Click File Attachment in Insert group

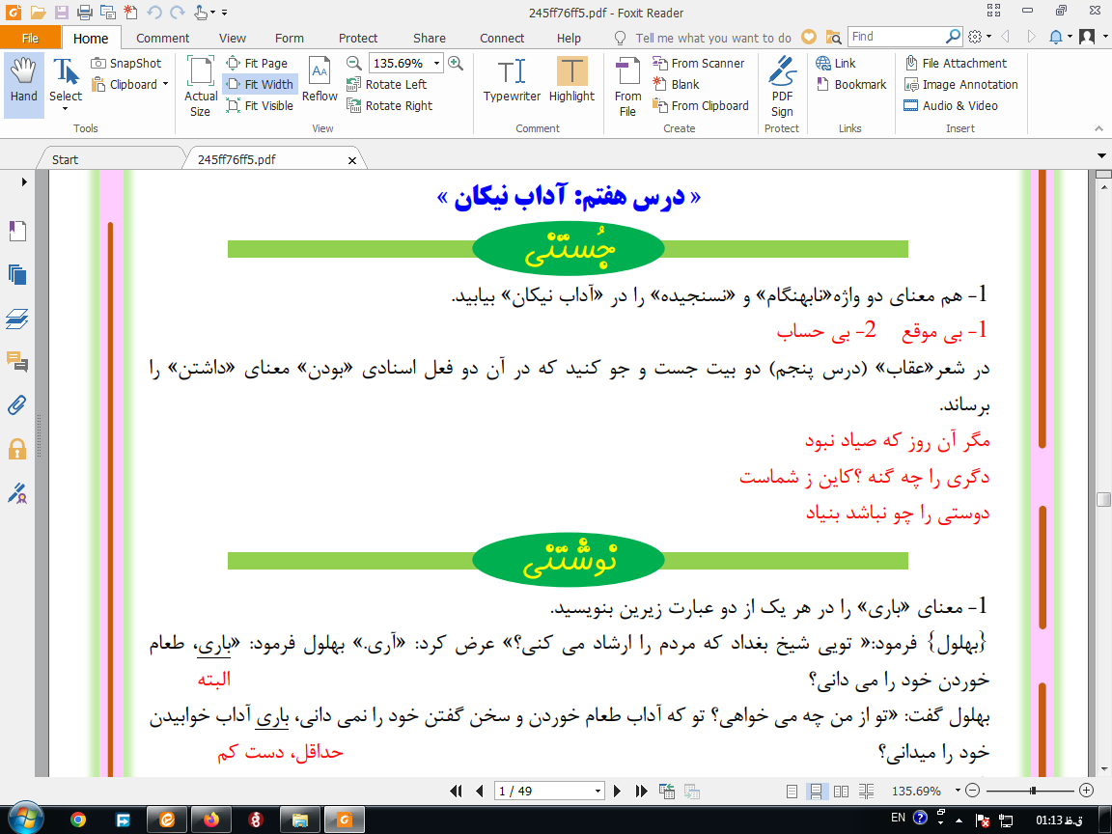(956, 63)
